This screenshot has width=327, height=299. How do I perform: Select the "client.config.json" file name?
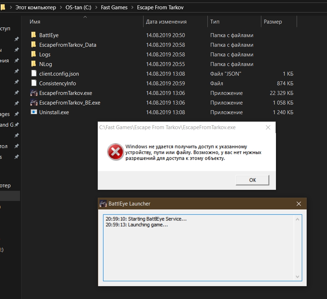click(x=59, y=74)
